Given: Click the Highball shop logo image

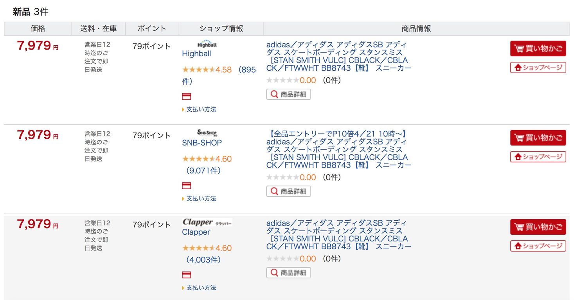Looking at the screenshot, I should [x=207, y=44].
